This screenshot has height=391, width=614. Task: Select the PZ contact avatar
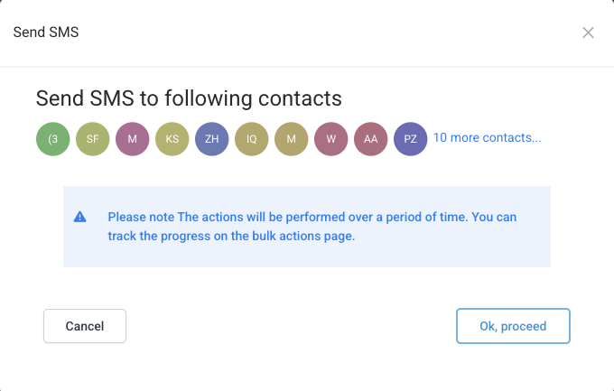pos(411,139)
